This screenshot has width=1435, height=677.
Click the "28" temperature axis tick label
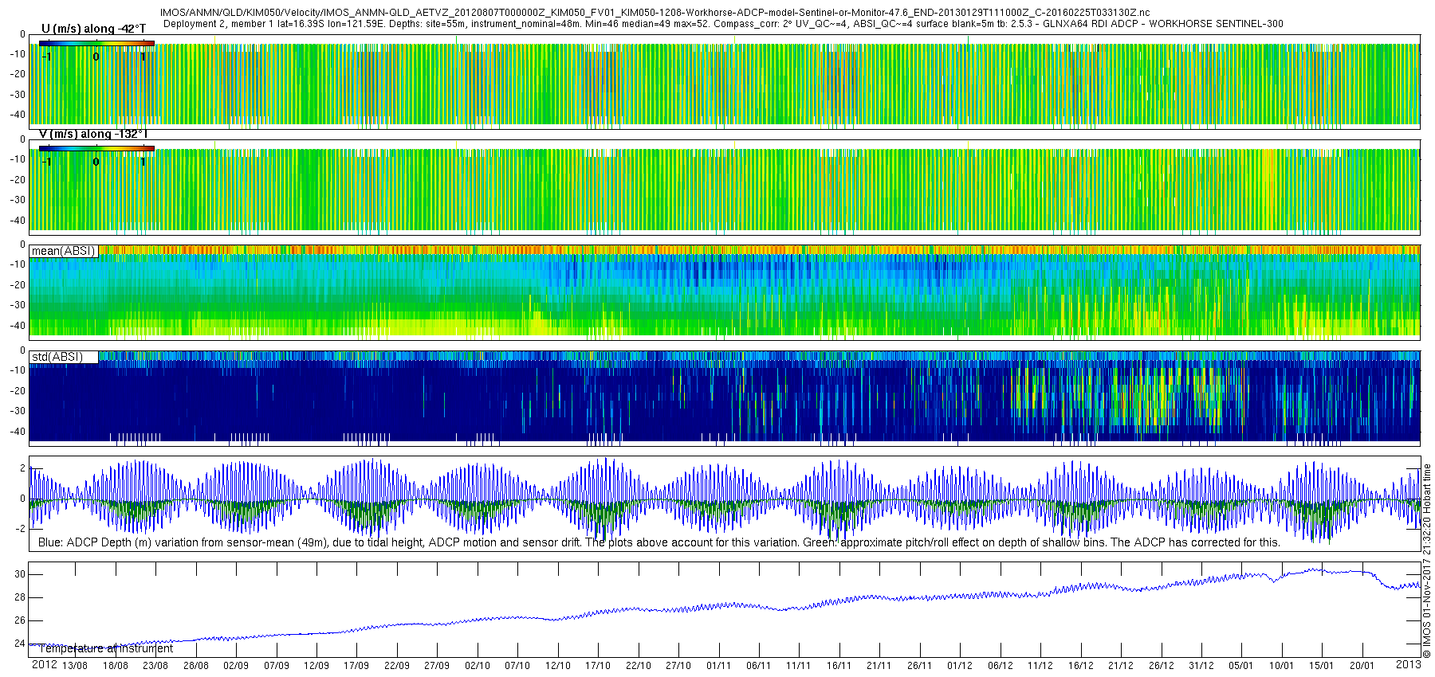(x=20, y=597)
